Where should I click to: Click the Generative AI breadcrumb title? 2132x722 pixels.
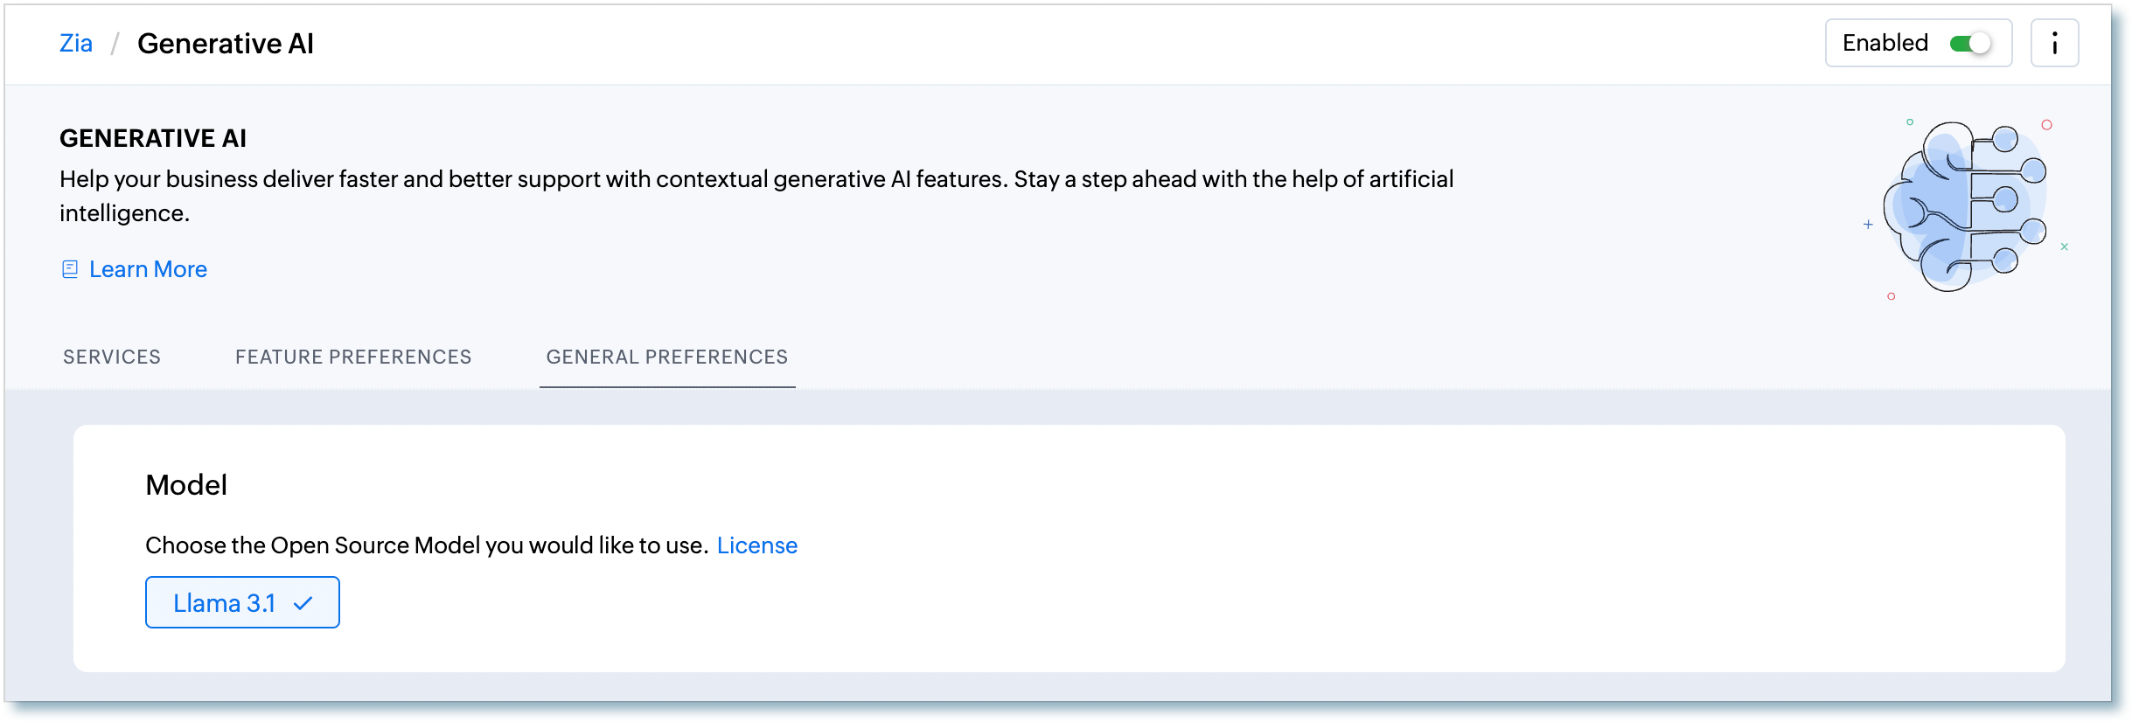(x=226, y=44)
